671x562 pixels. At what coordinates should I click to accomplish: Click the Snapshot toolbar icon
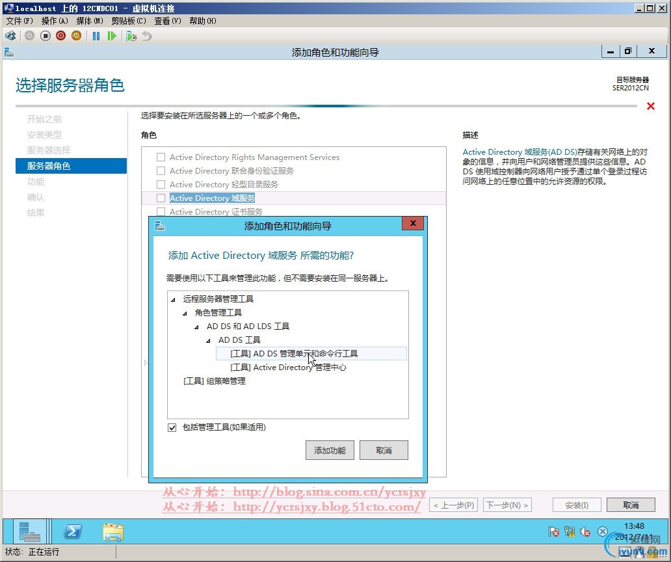pyautogui.click(x=131, y=36)
